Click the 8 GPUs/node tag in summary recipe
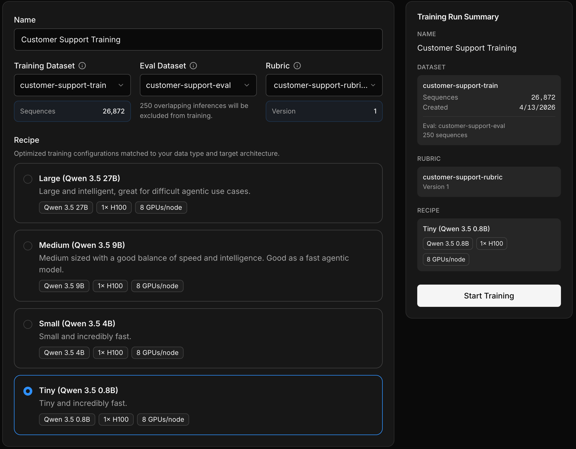The width and height of the screenshot is (576, 449). (446, 260)
